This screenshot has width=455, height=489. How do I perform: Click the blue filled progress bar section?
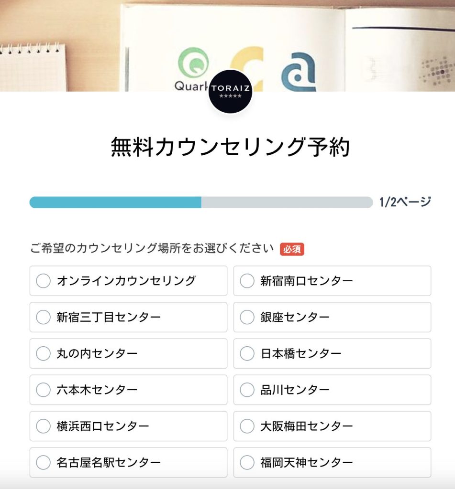(115, 202)
